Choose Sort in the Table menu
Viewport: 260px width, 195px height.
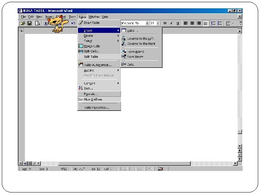99,88
